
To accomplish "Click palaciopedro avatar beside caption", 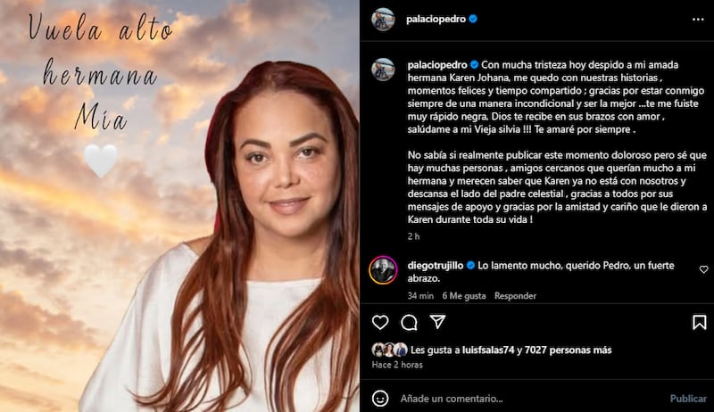I will pyautogui.click(x=383, y=70).
